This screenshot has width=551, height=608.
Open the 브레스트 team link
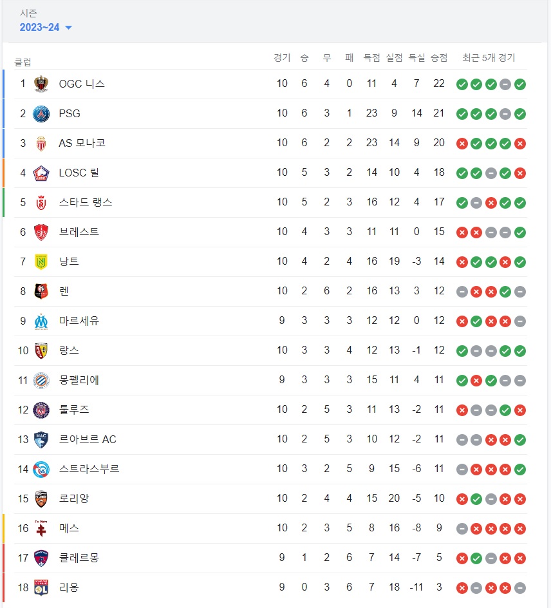coord(79,232)
